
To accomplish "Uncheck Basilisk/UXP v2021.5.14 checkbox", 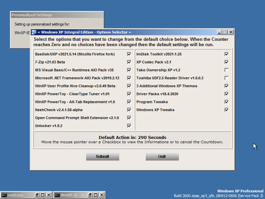I will (129, 54).
